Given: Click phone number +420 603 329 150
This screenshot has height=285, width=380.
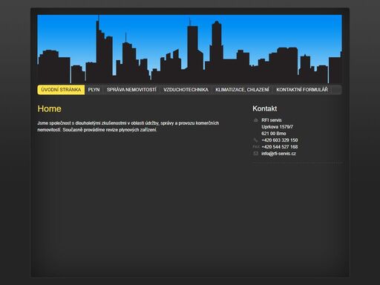Looking at the screenshot, I should [x=280, y=140].
